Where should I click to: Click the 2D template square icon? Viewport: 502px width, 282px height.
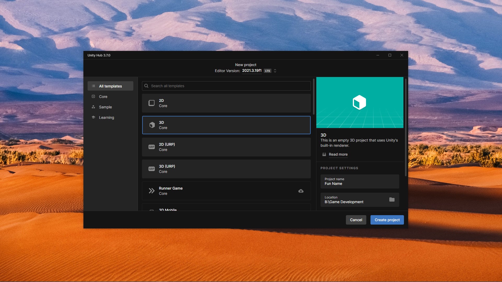[151, 103]
